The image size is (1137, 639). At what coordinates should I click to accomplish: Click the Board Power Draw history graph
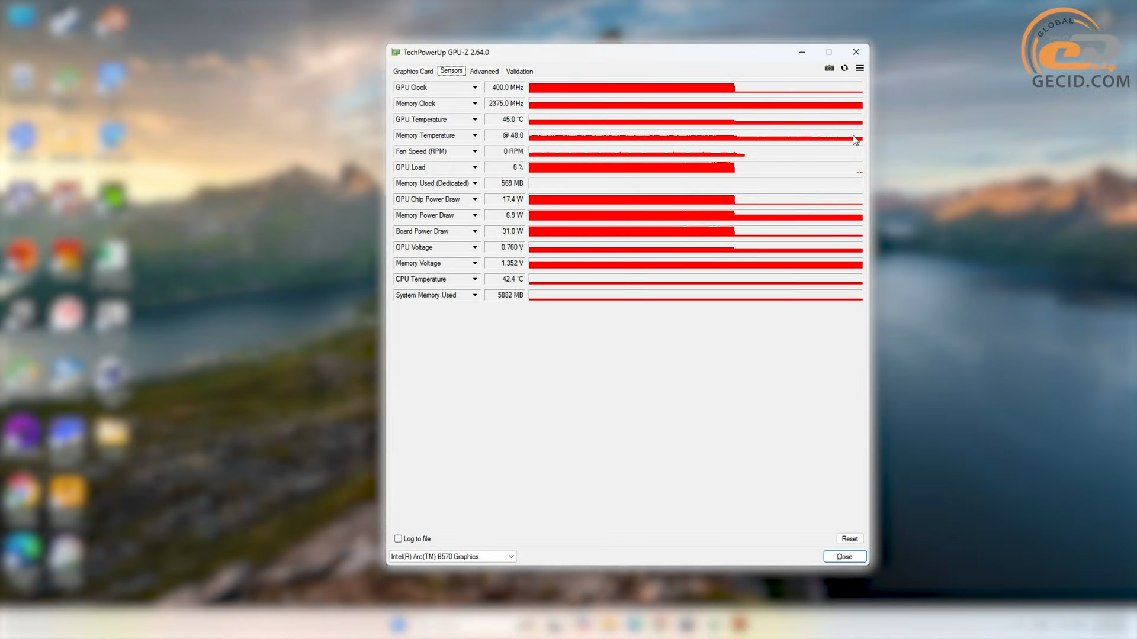click(696, 231)
